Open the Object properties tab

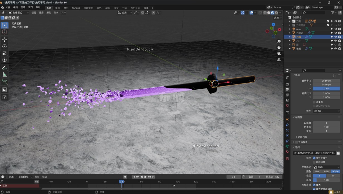[287, 119]
